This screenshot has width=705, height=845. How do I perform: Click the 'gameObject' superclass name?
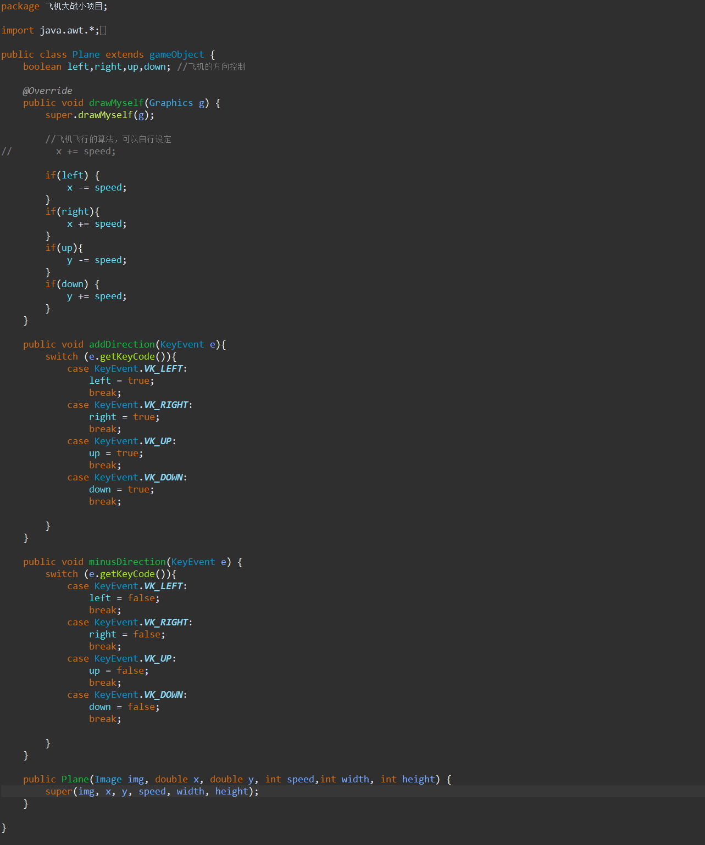pos(176,55)
